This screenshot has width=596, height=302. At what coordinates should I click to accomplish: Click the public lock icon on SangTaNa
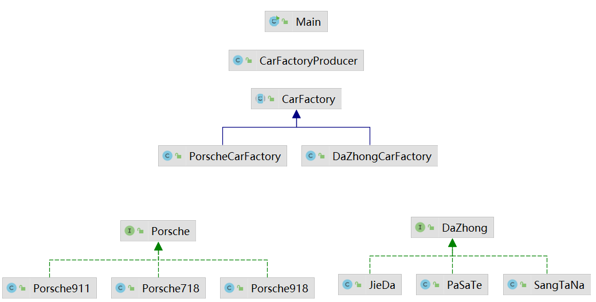523,285
